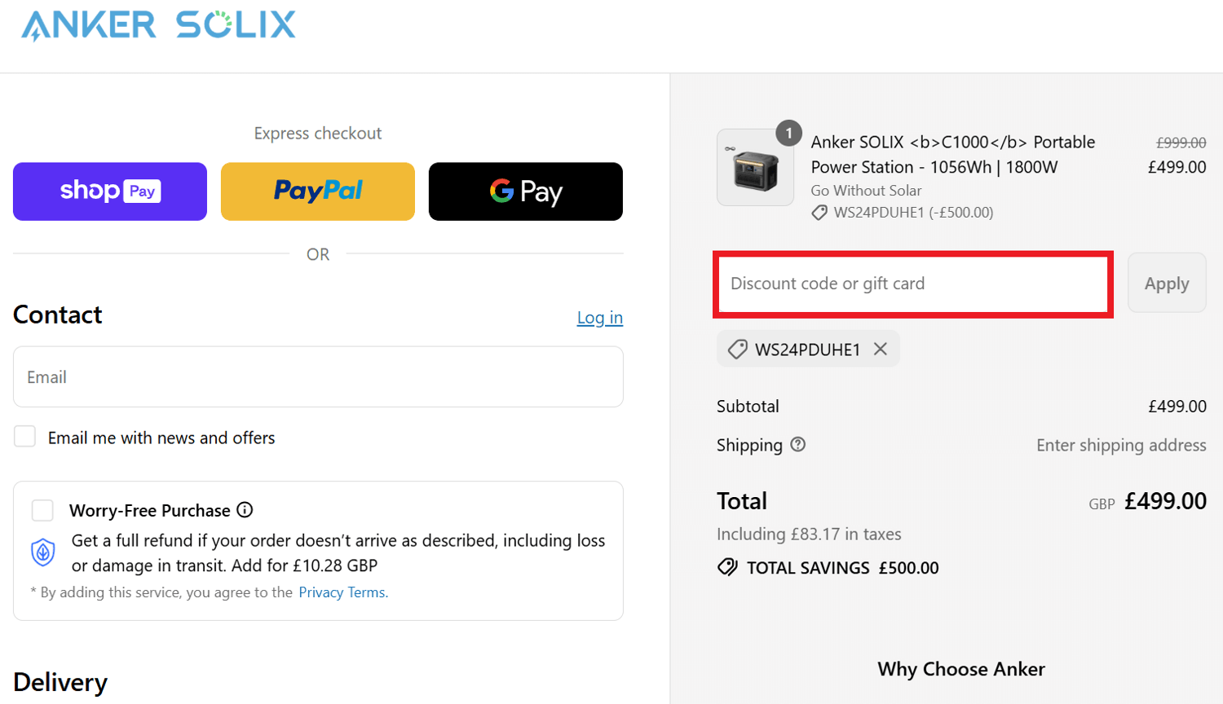Click the C1000 product thumbnail
Image resolution: width=1223 pixels, height=704 pixels.
tap(755, 168)
